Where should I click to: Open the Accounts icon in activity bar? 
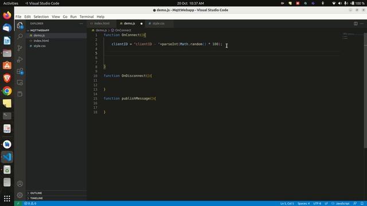coord(20,184)
